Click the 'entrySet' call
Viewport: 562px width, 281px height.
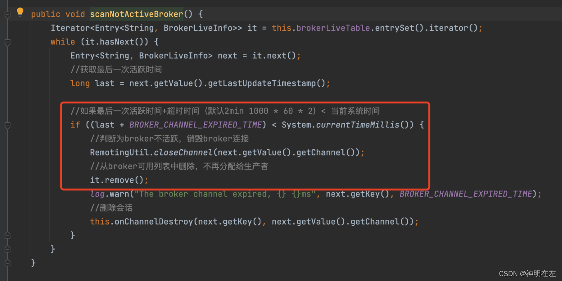coord(395,28)
